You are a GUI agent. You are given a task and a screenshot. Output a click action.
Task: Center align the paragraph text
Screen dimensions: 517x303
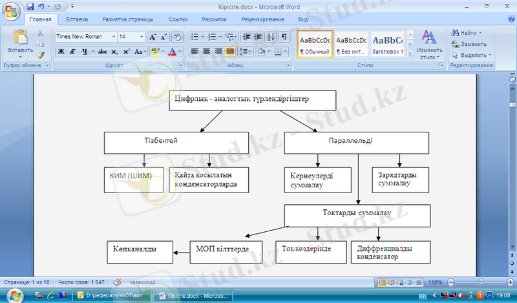click(x=207, y=51)
